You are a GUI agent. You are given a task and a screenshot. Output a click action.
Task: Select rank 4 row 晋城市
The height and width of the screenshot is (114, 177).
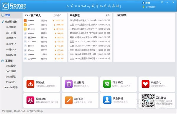coord(44,33)
